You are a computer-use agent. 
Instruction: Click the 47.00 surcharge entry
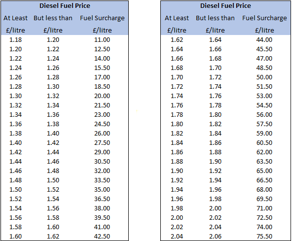264,59
